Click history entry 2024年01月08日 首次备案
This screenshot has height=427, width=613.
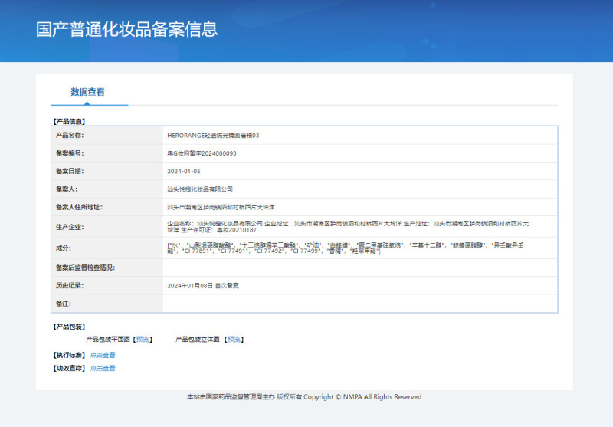coord(203,286)
